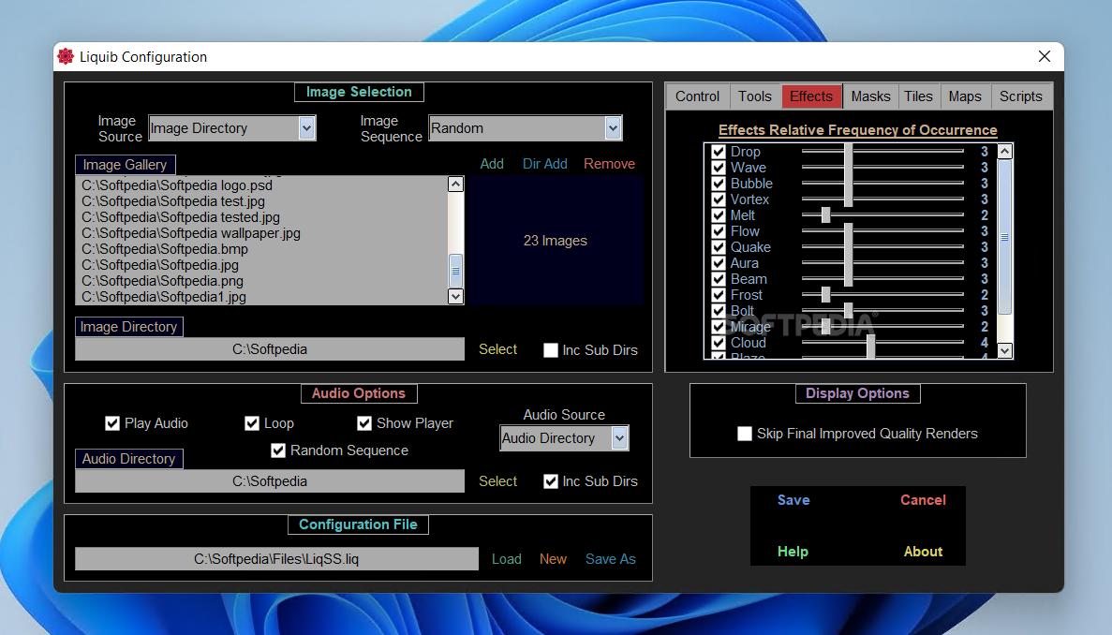Screen dimensions: 1112x635
Task: Click the configuration file path field
Action: tap(276, 559)
